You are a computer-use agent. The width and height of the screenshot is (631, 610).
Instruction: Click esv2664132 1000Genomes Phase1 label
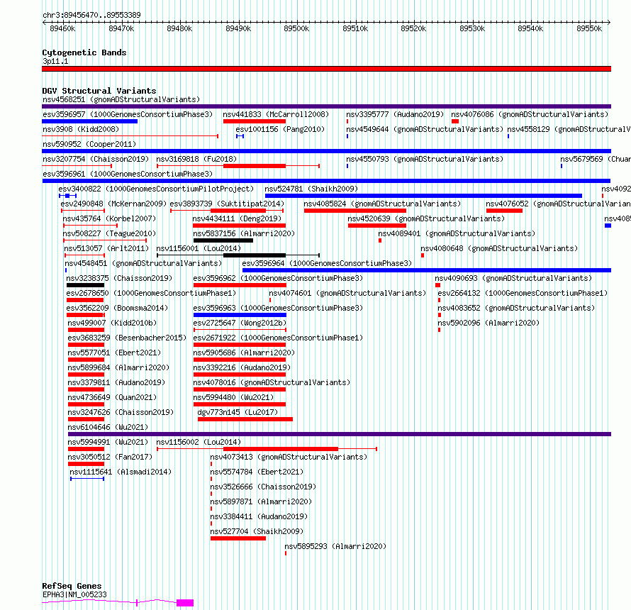523,293
